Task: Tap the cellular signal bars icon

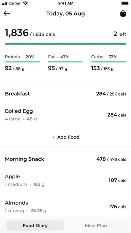Action: coord(4,3)
